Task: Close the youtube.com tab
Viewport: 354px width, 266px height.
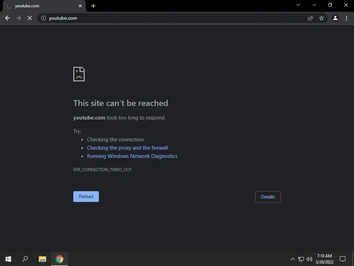Action: pyautogui.click(x=80, y=6)
